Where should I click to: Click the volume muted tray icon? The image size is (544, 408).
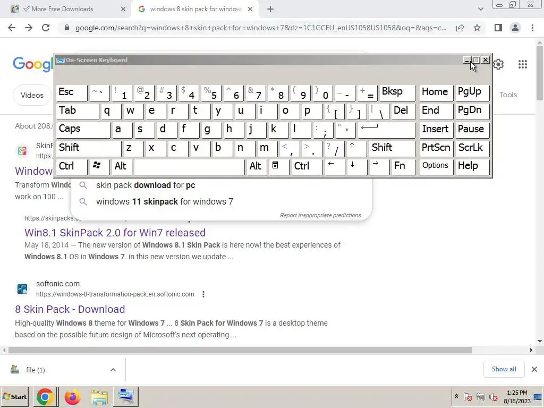tap(493, 396)
